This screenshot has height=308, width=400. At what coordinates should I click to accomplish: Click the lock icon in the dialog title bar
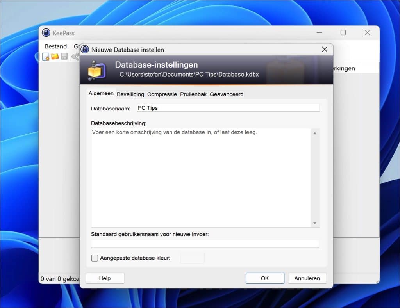tap(85, 50)
